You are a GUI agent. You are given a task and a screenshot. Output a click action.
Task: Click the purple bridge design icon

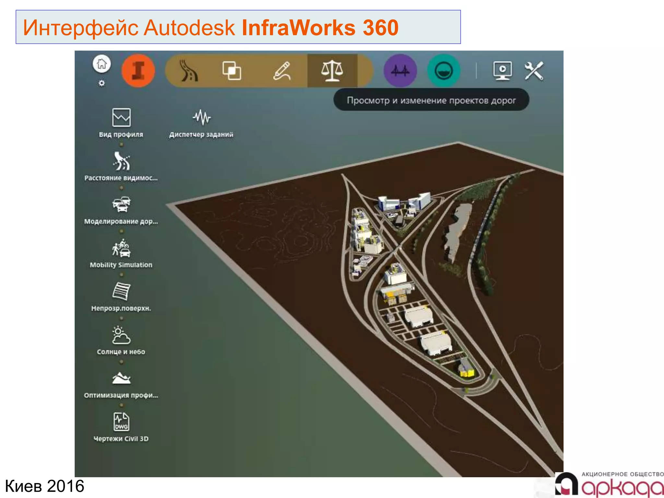[x=400, y=70]
